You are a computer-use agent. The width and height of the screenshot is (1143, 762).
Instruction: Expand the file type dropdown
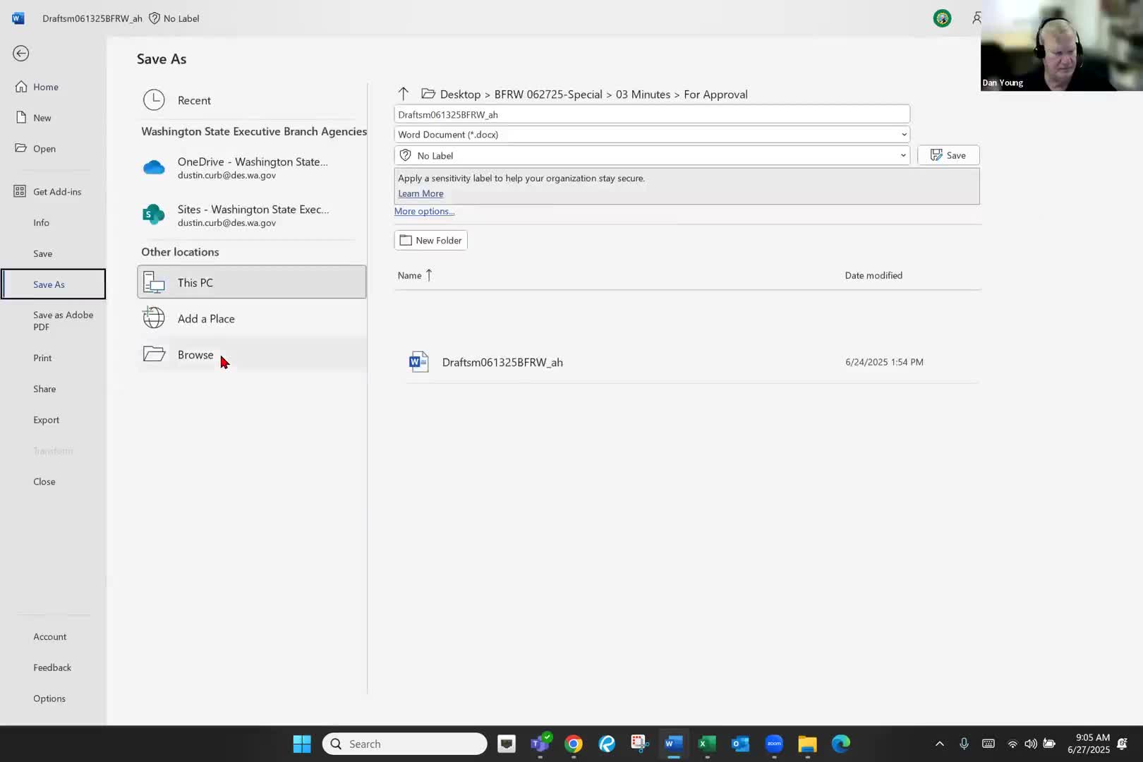(903, 135)
